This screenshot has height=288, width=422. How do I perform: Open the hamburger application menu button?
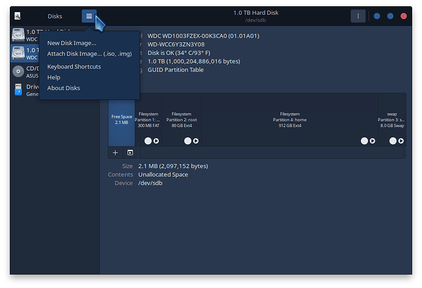point(89,16)
